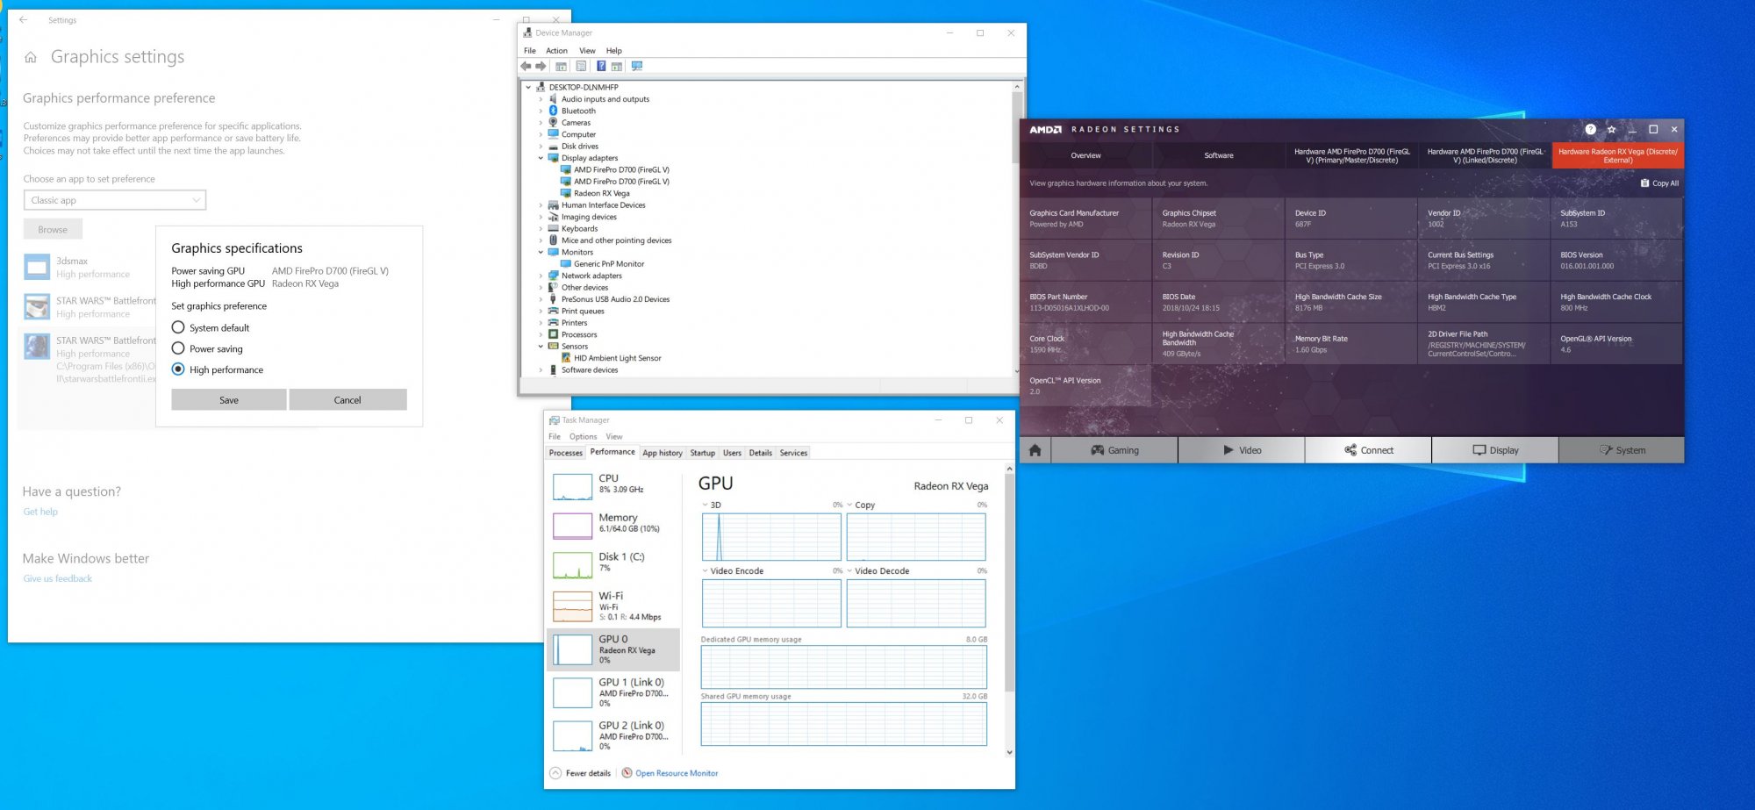
Task: Click the Processors icon in Device Manager tree
Action: point(553,334)
